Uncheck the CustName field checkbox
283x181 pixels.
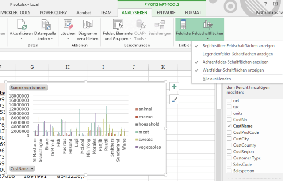229,126
